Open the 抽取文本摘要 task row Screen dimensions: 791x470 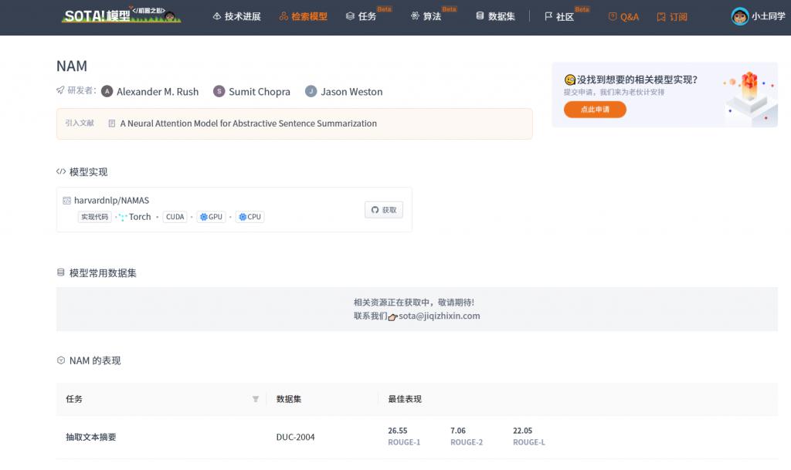click(x=91, y=438)
